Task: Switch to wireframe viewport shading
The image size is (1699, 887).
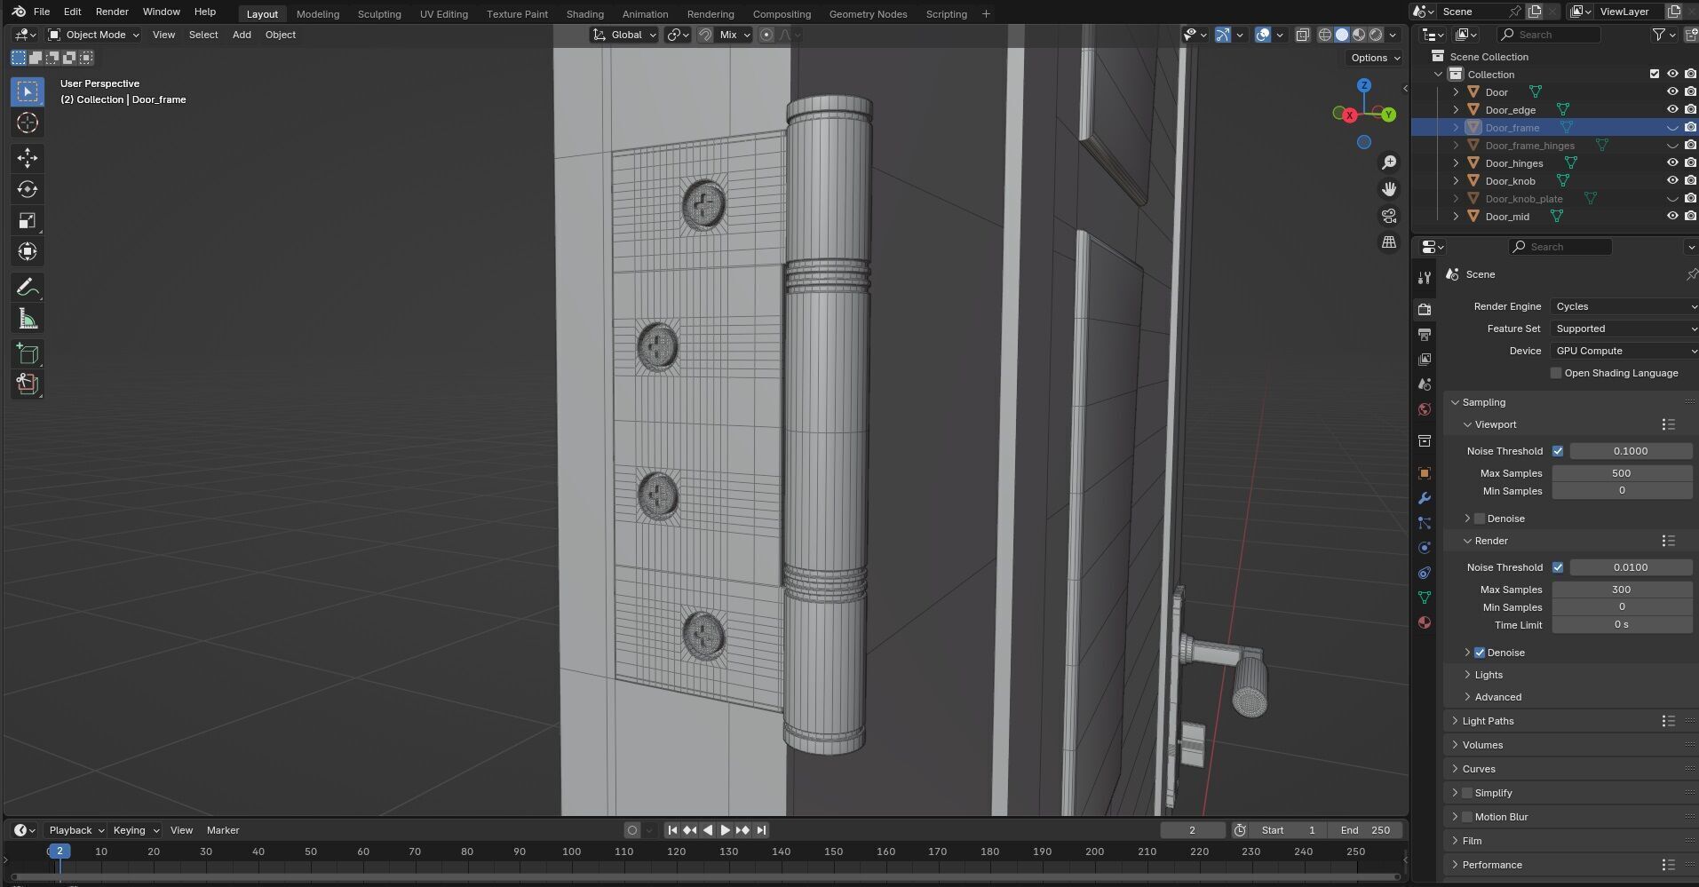Action: pos(1325,35)
